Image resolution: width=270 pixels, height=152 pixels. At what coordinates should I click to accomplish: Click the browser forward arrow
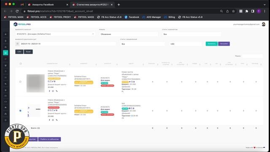(11, 11)
